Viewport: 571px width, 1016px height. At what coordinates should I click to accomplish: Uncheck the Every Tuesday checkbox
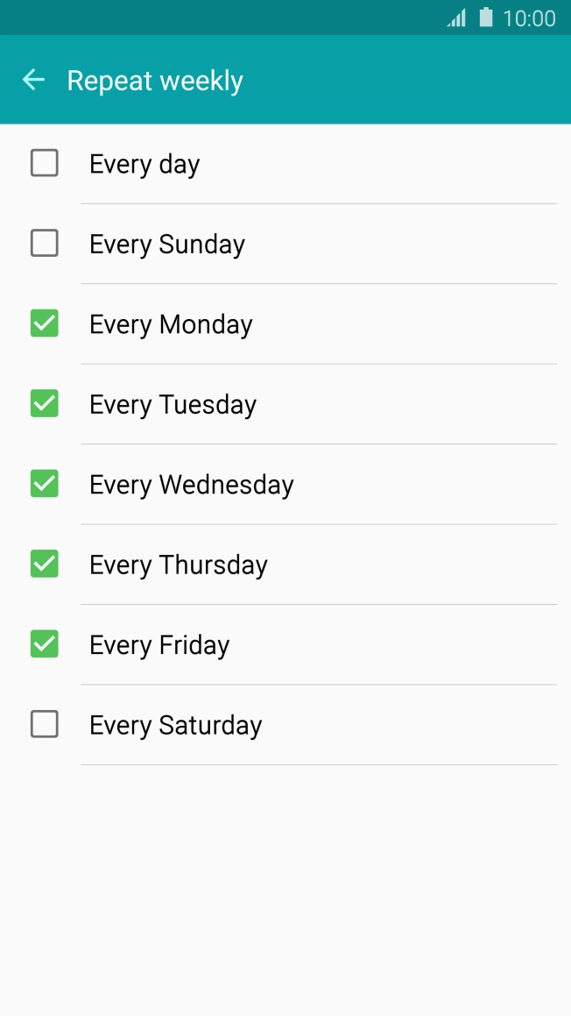point(45,403)
